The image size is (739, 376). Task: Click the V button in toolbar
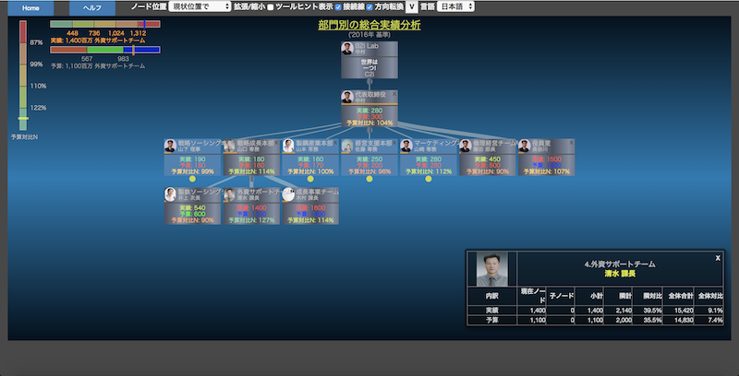(410, 6)
